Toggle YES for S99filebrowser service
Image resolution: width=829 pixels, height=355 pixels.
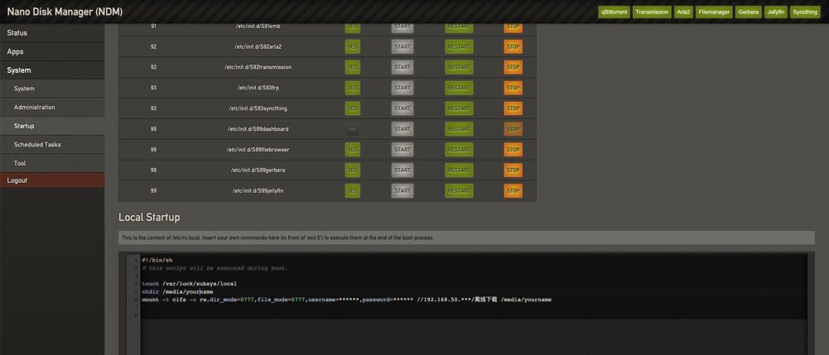coord(352,150)
